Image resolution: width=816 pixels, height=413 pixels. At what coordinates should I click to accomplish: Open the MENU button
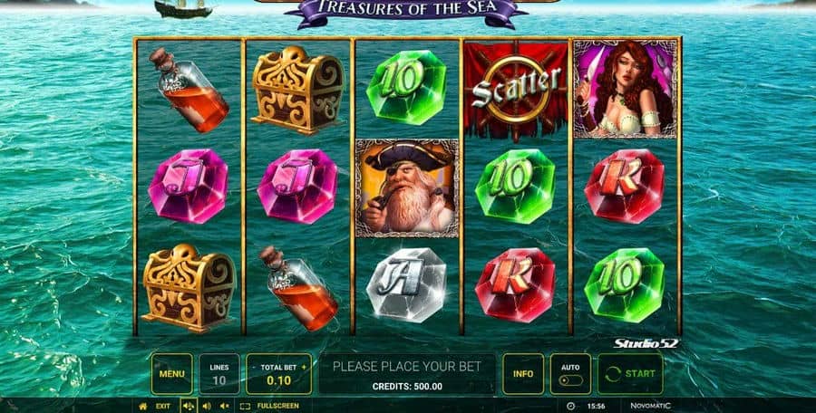171,373
